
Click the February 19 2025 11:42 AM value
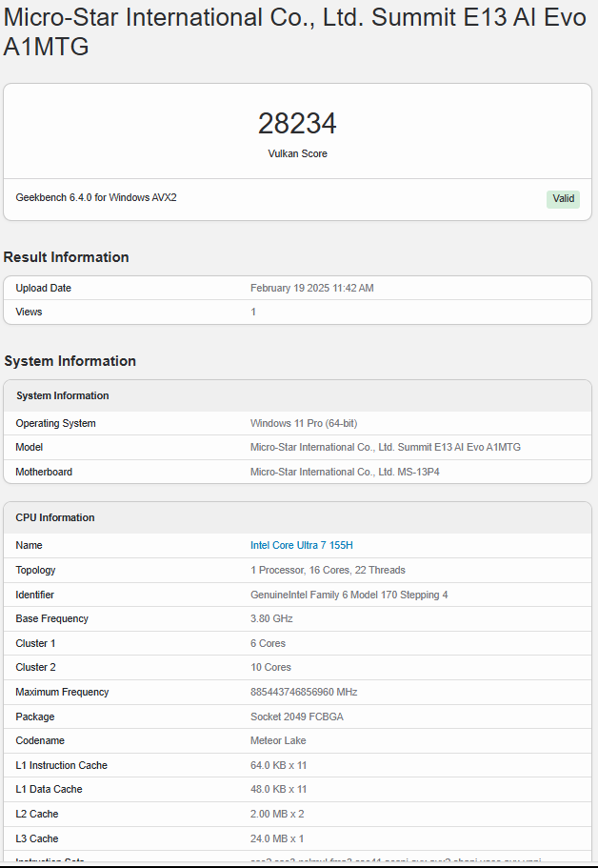pos(312,288)
